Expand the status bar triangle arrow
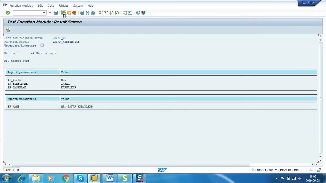Viewport: 326px width, 183px height. point(253,170)
